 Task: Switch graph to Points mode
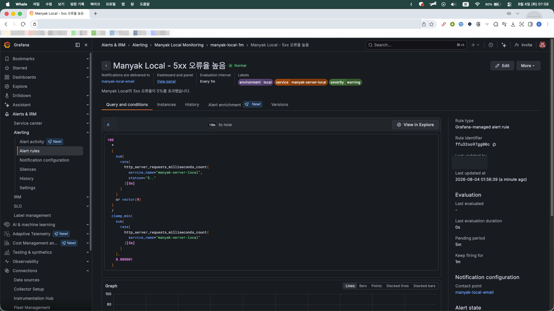(377, 286)
